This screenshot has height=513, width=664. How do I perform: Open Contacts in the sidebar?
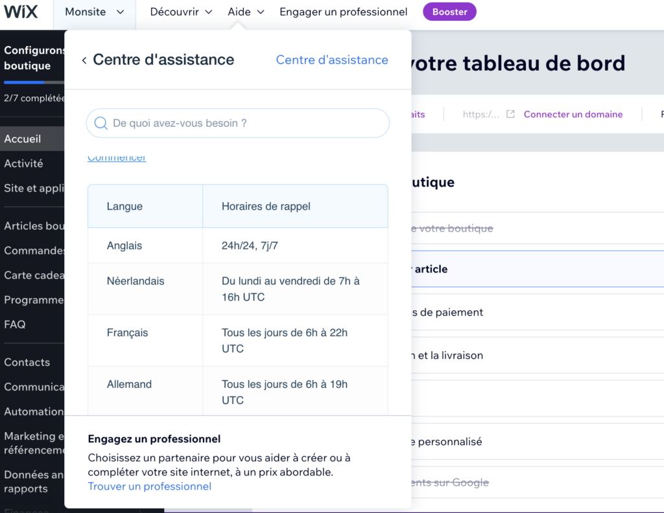pos(27,362)
